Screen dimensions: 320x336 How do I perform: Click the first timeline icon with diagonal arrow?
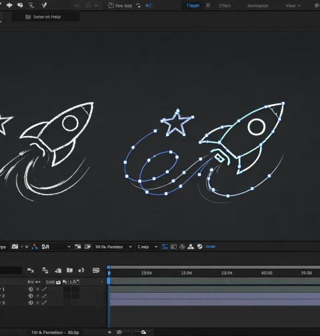(x=31, y=270)
